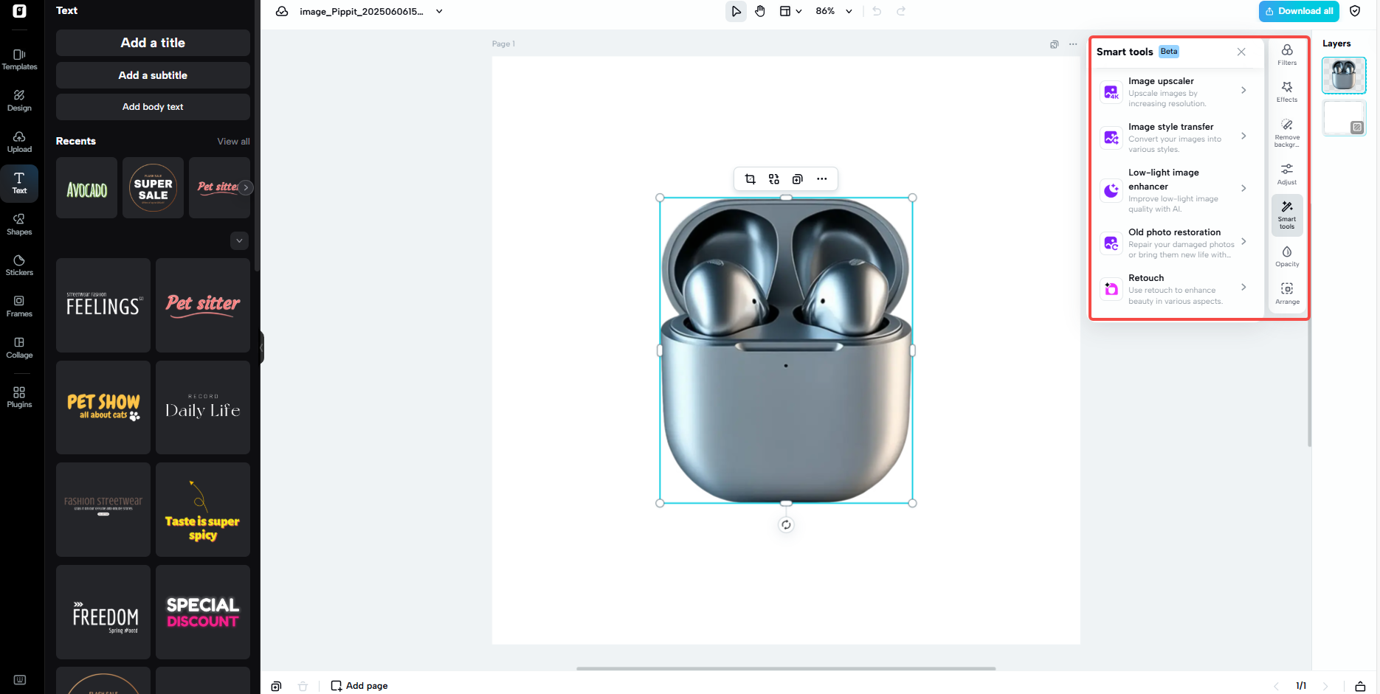Select the blank background layer thumbnail
Image resolution: width=1380 pixels, height=694 pixels.
[x=1344, y=118]
